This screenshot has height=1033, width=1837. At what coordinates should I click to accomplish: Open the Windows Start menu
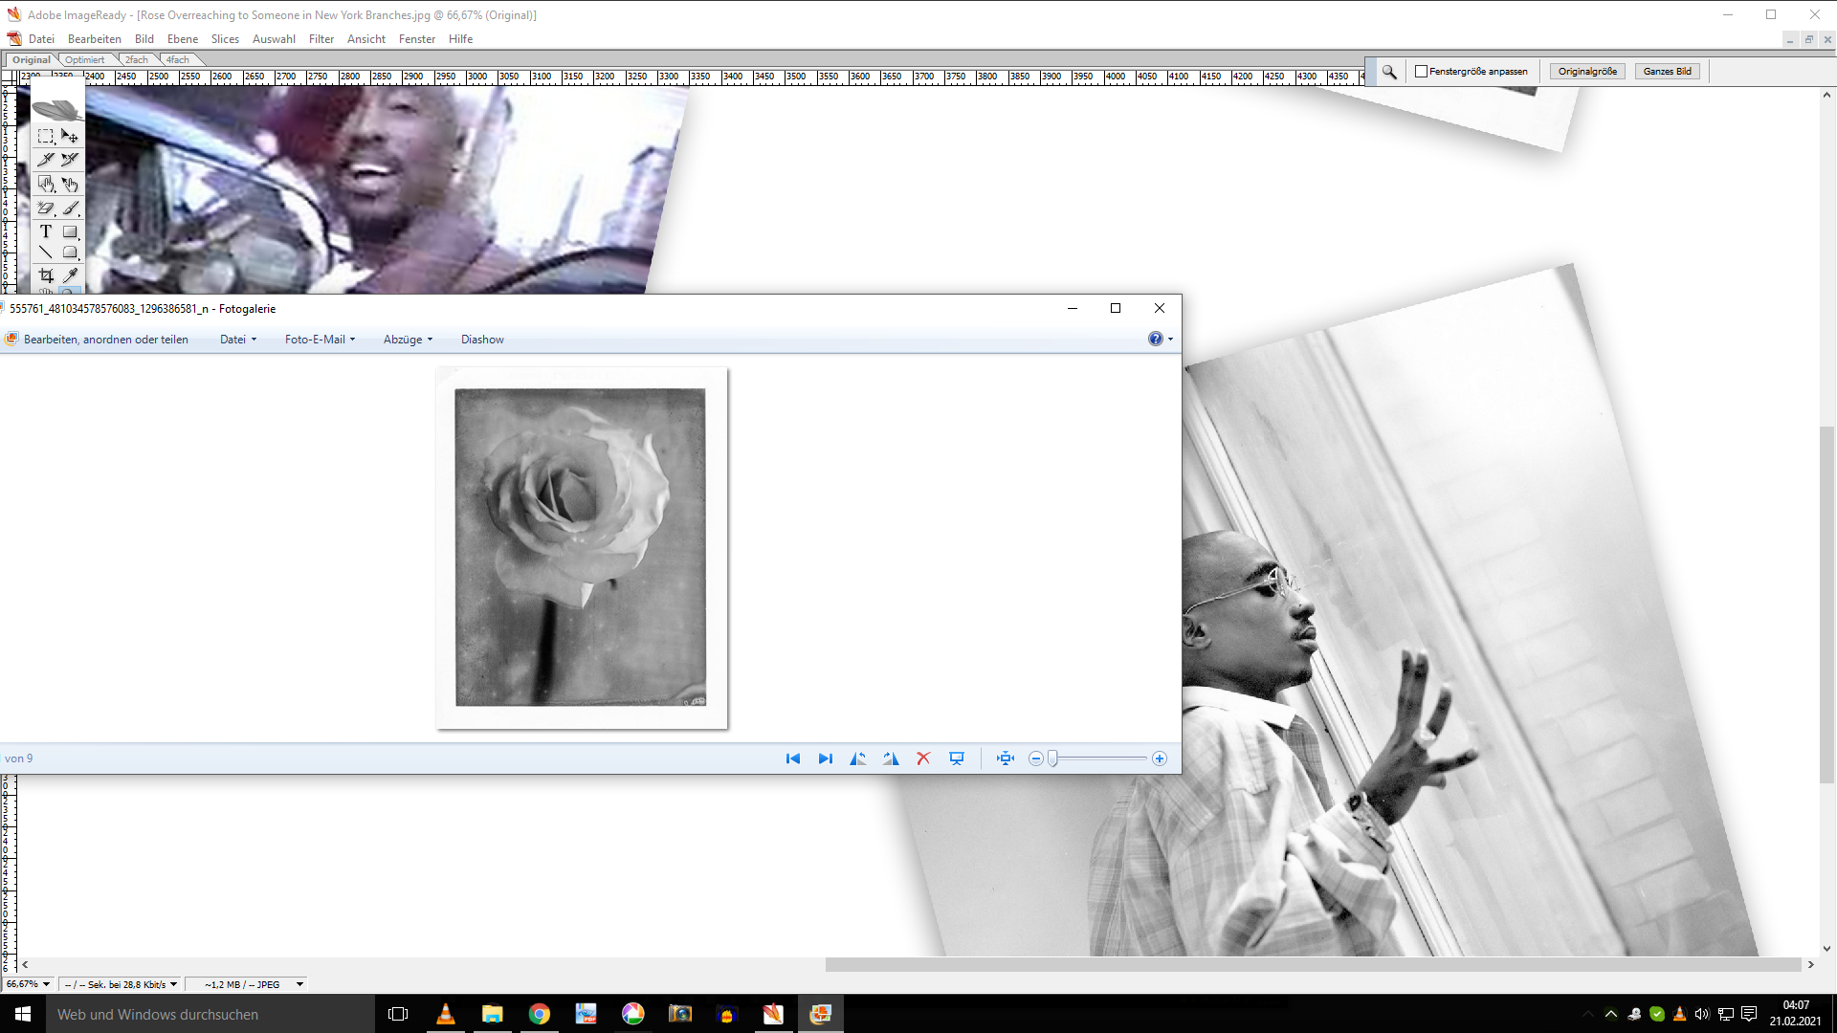coord(23,1014)
